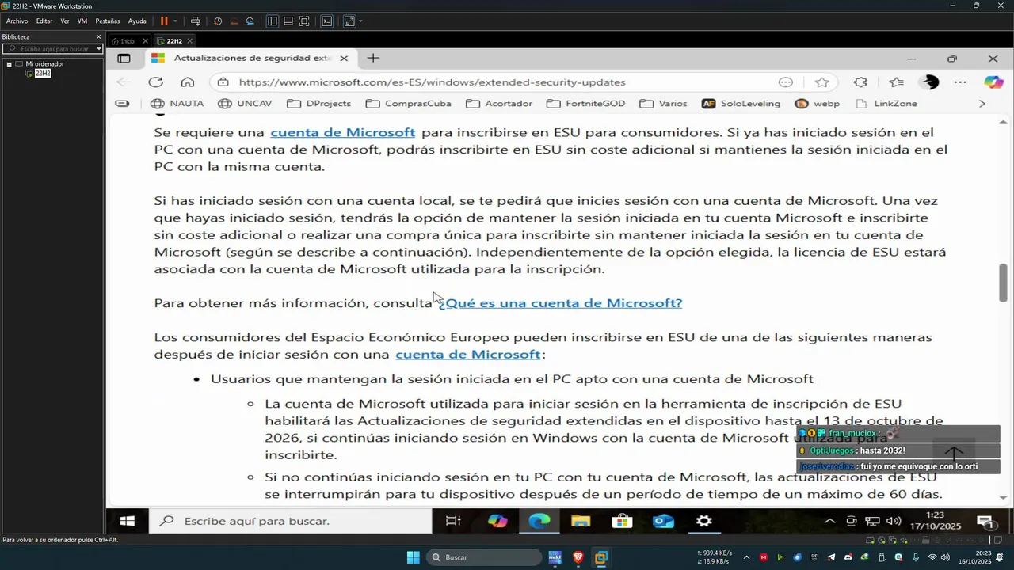The height and width of the screenshot is (570, 1014).
Task: Click the Edge page vertical scrollbar thumb
Action: coord(1004,283)
